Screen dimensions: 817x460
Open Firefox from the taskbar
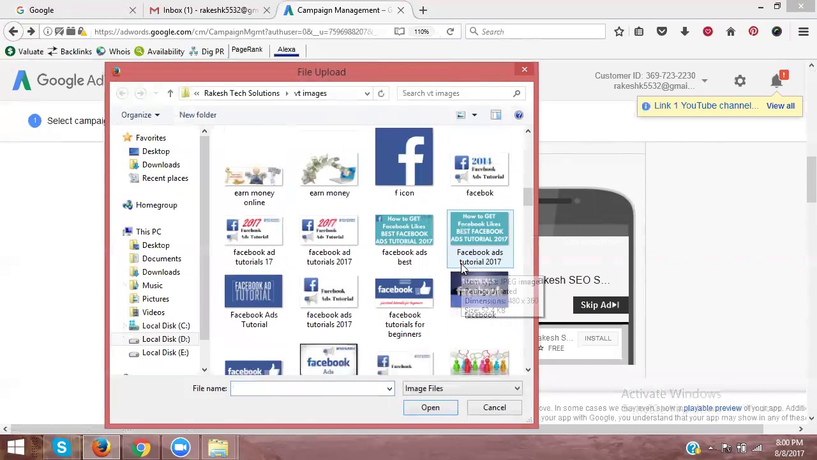click(x=101, y=447)
